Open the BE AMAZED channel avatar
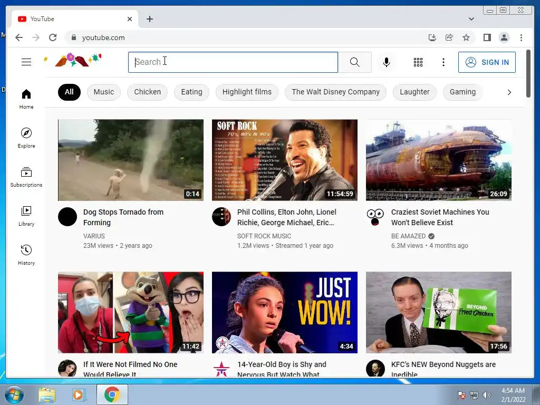This screenshot has width=540, height=405. pyautogui.click(x=375, y=217)
